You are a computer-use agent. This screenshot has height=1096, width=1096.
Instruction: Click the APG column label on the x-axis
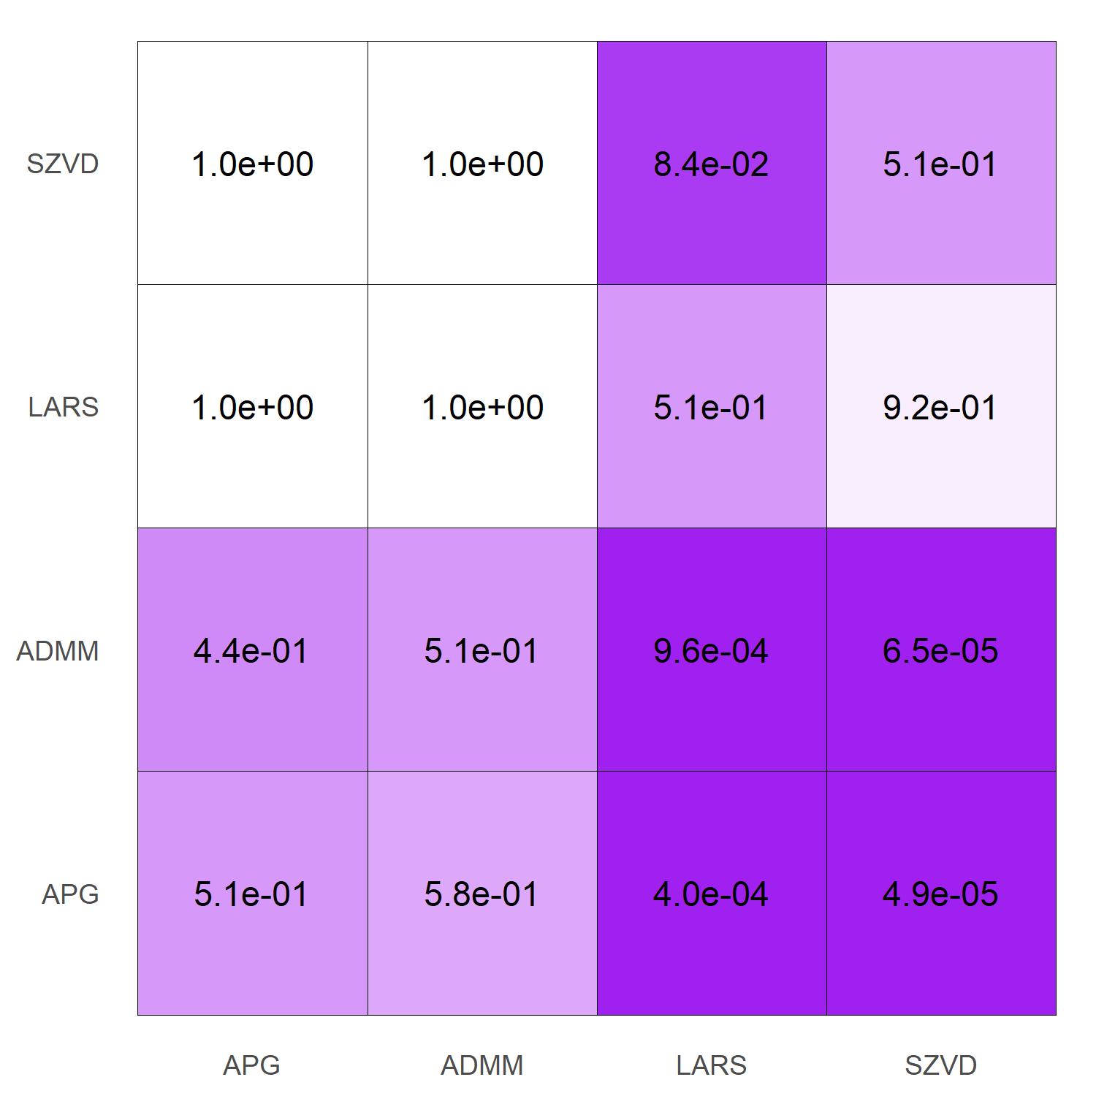[252, 1065]
